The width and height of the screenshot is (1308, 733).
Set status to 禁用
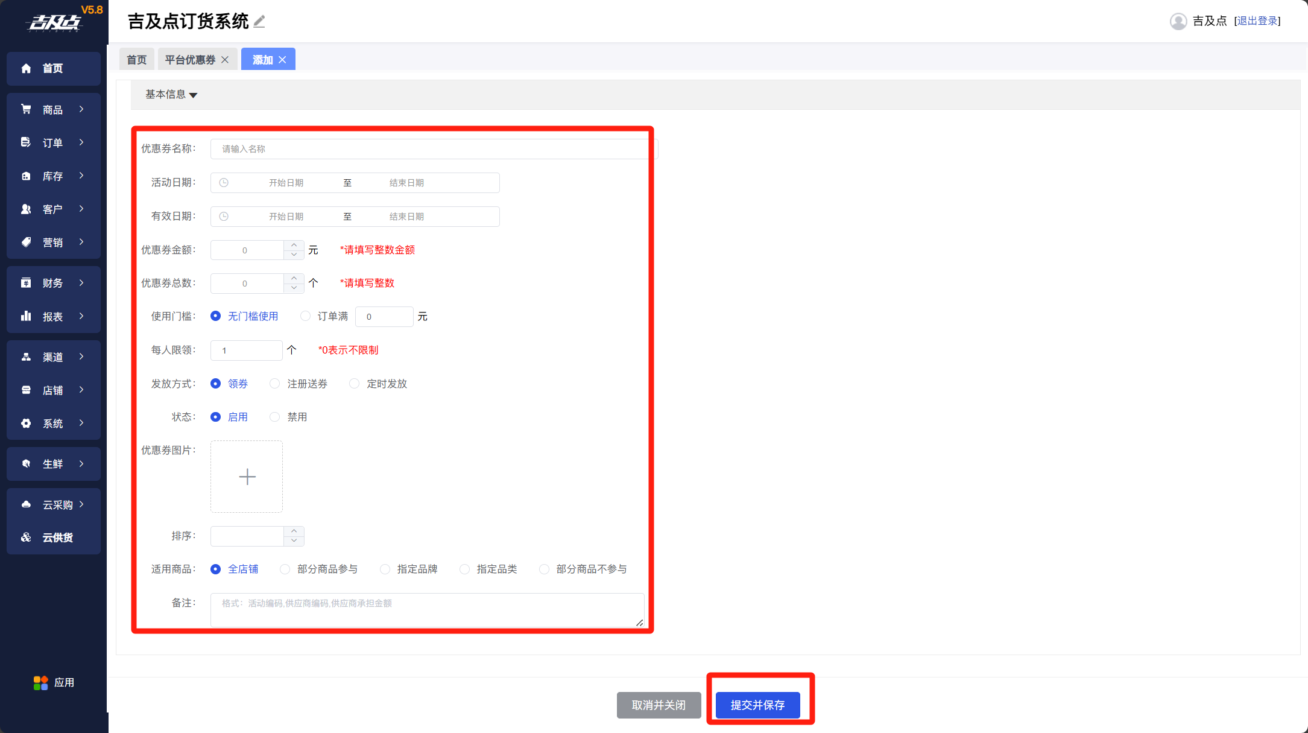275,417
